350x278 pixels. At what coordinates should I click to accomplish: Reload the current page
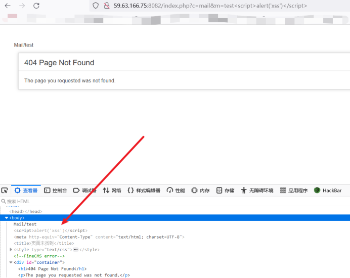(36, 6)
